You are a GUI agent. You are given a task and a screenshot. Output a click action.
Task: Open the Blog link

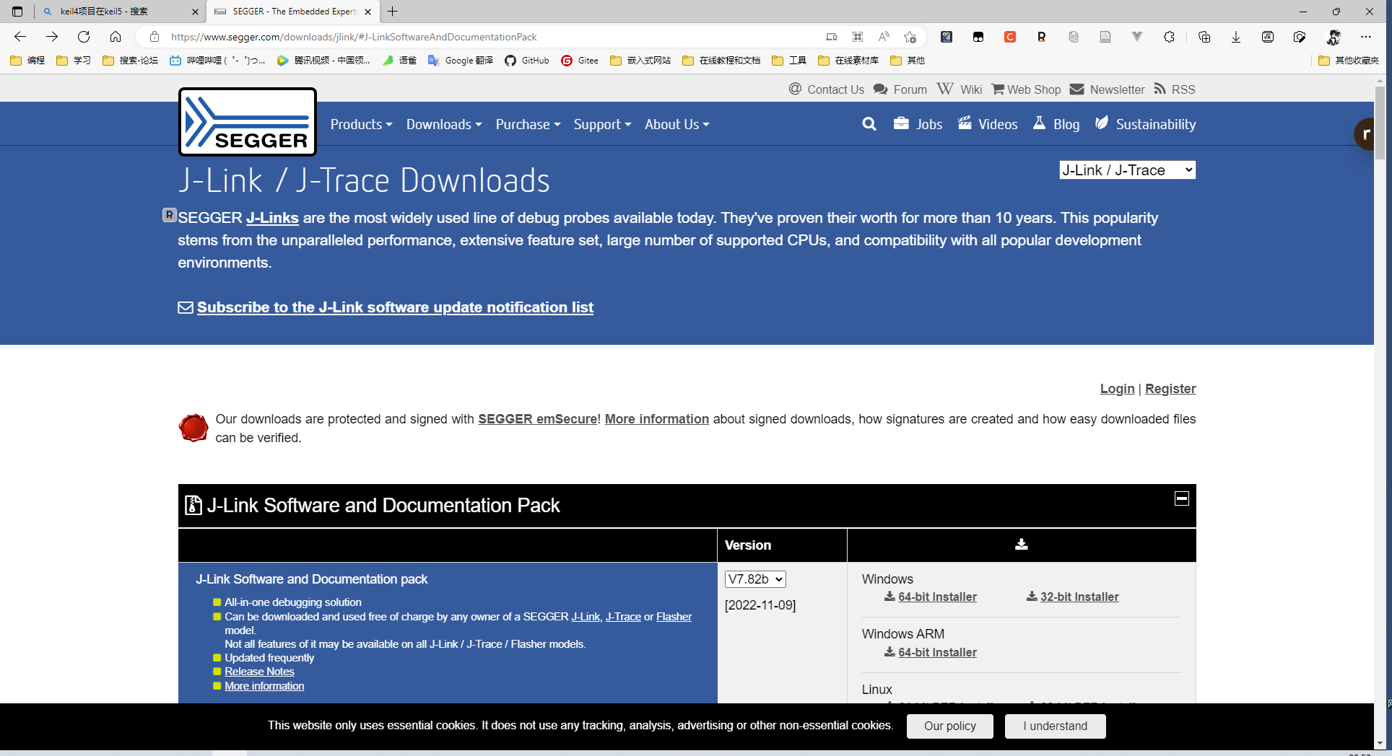coord(1056,124)
